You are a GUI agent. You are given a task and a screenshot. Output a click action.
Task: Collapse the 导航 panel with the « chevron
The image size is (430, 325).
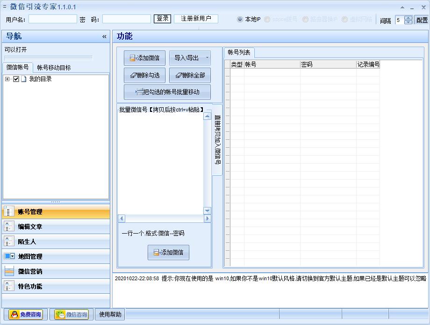tap(104, 36)
